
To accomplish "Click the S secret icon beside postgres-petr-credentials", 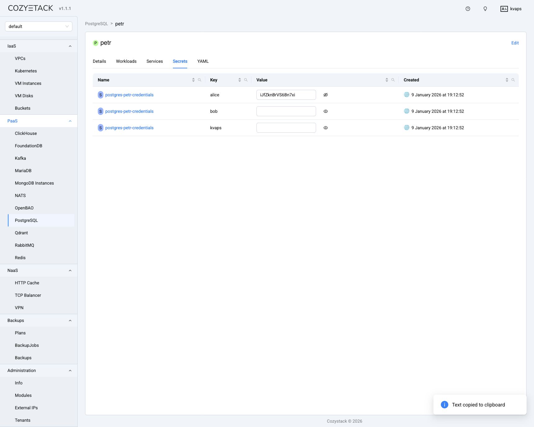I will coord(100,95).
